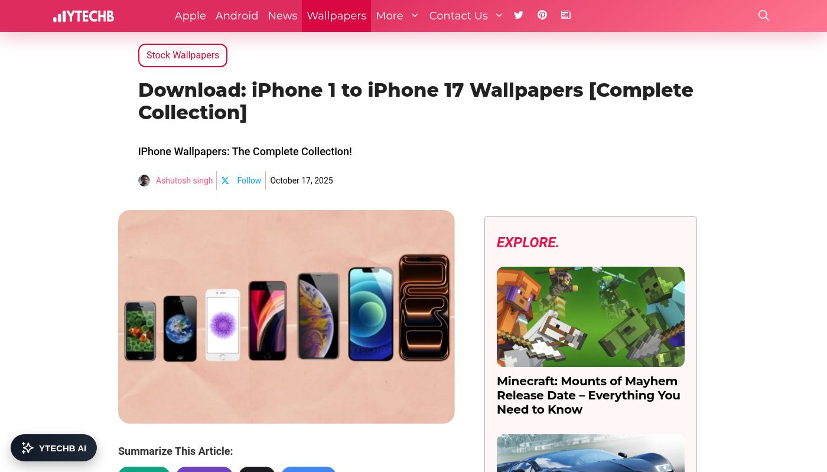
Task: Open the Ashutosh singh author link
Action: coord(184,181)
